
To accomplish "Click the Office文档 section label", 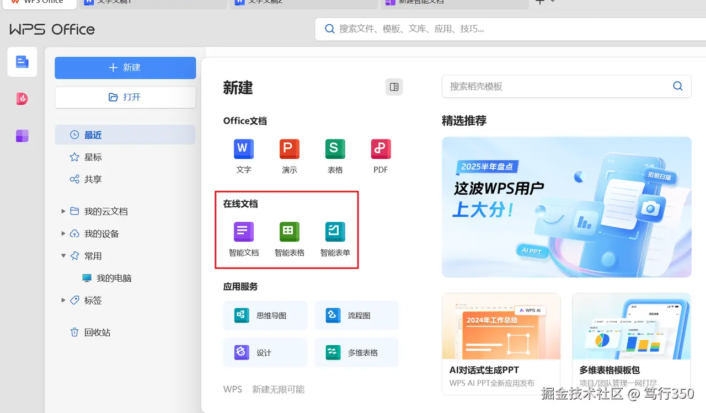I will click(x=245, y=121).
